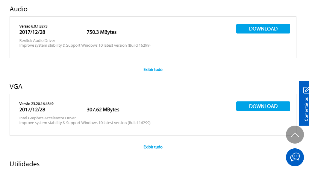Click the Realtek Audio Driver description text
Screen dimensions: 309x169
(x=37, y=40)
